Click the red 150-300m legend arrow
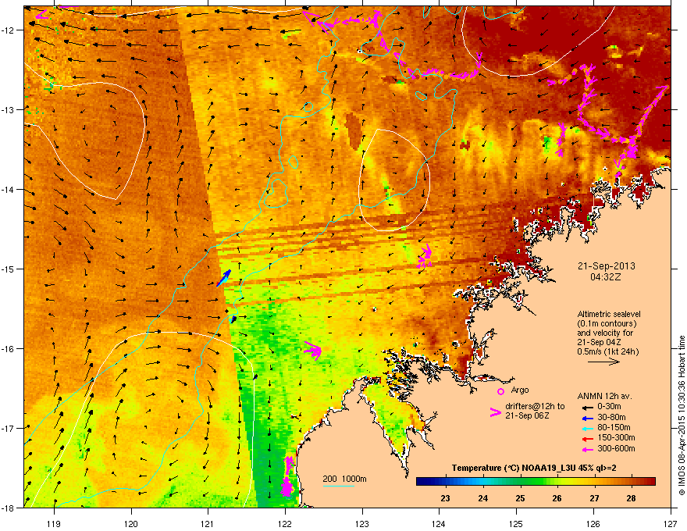This screenshot has width=687, height=531. (x=587, y=438)
